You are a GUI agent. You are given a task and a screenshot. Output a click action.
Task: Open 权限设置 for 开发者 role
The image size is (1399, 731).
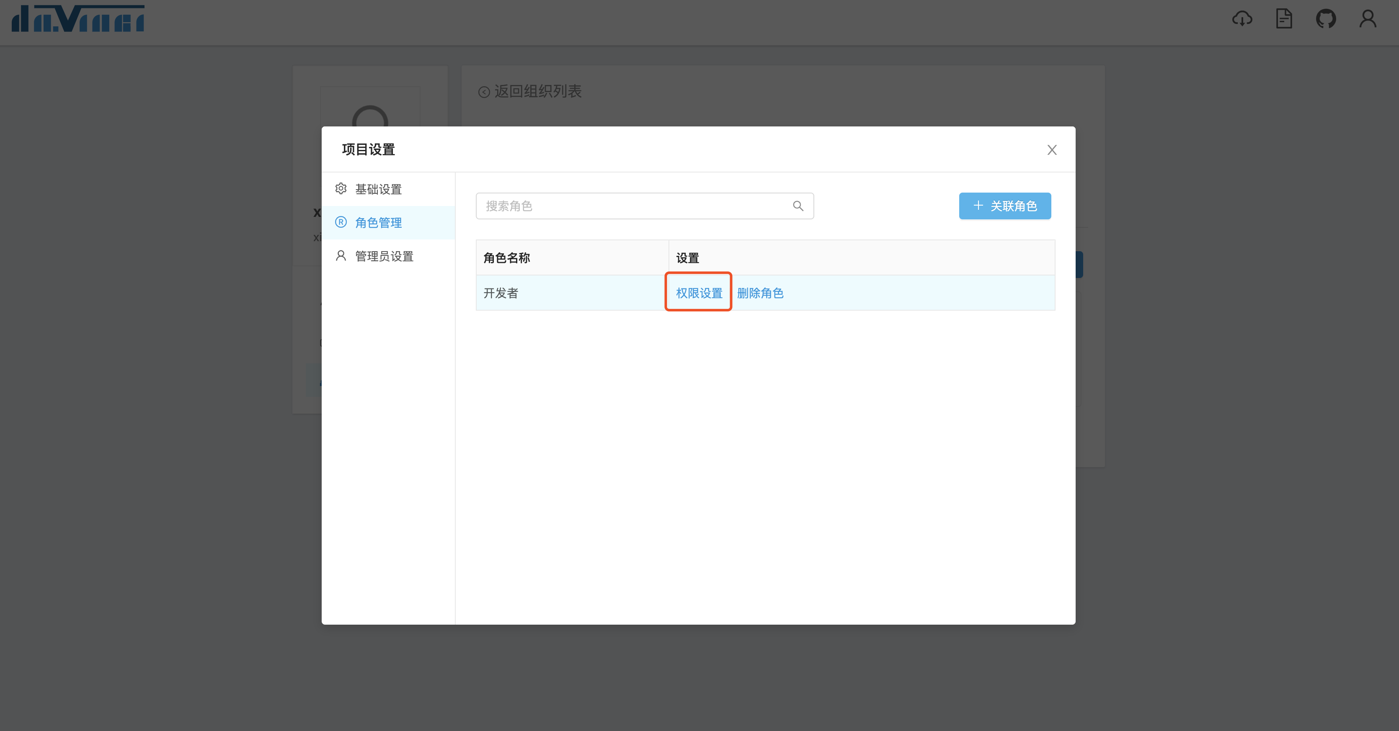coord(699,293)
